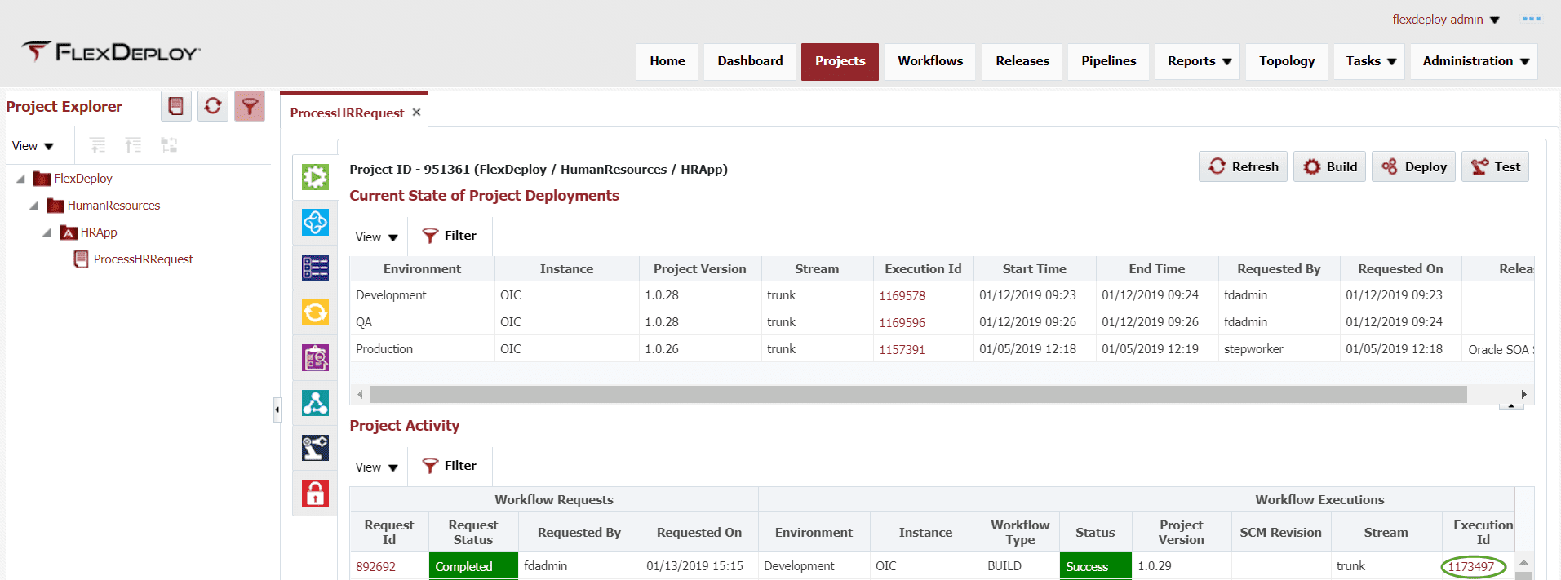Screen dimensions: 1561x580
Task: Open the green gear execution sidebar tab
Action: click(x=316, y=177)
